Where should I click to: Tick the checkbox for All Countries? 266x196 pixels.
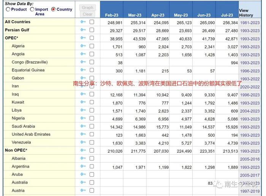[x=92, y=22]
